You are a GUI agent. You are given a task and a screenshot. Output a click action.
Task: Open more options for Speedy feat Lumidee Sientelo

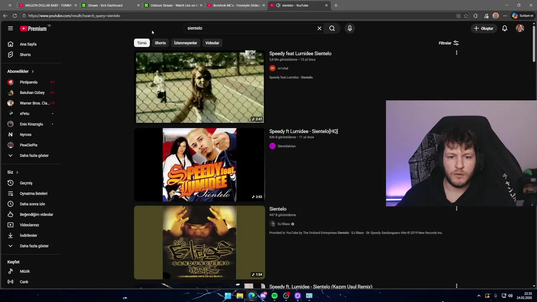456,53
